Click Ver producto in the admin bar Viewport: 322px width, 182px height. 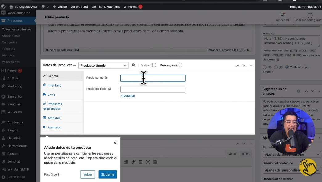point(79,7)
